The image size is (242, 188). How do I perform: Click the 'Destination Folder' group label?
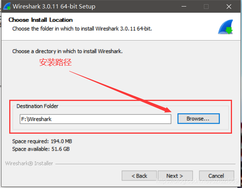click(37, 106)
